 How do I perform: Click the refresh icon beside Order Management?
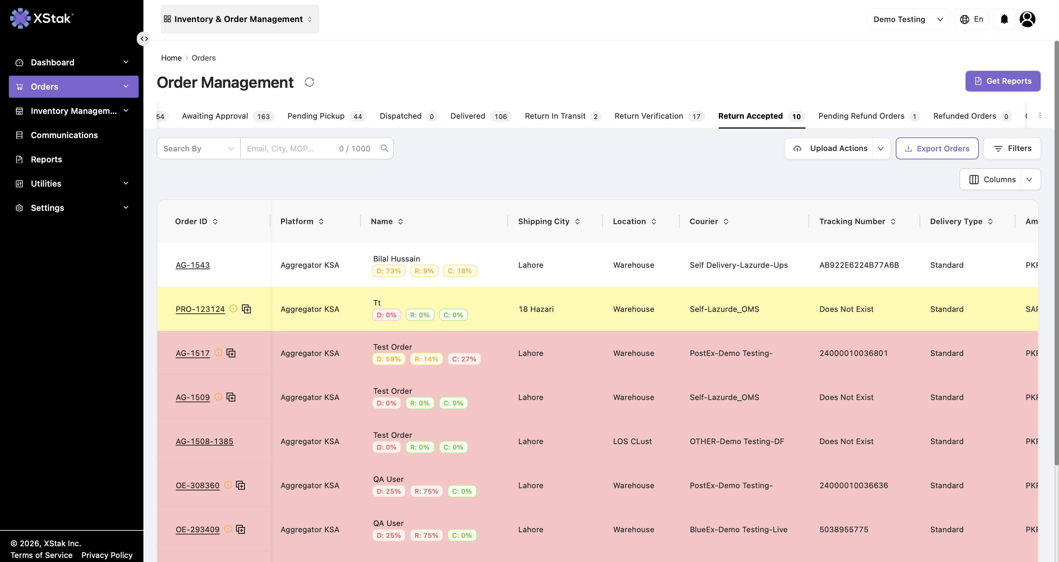(309, 82)
